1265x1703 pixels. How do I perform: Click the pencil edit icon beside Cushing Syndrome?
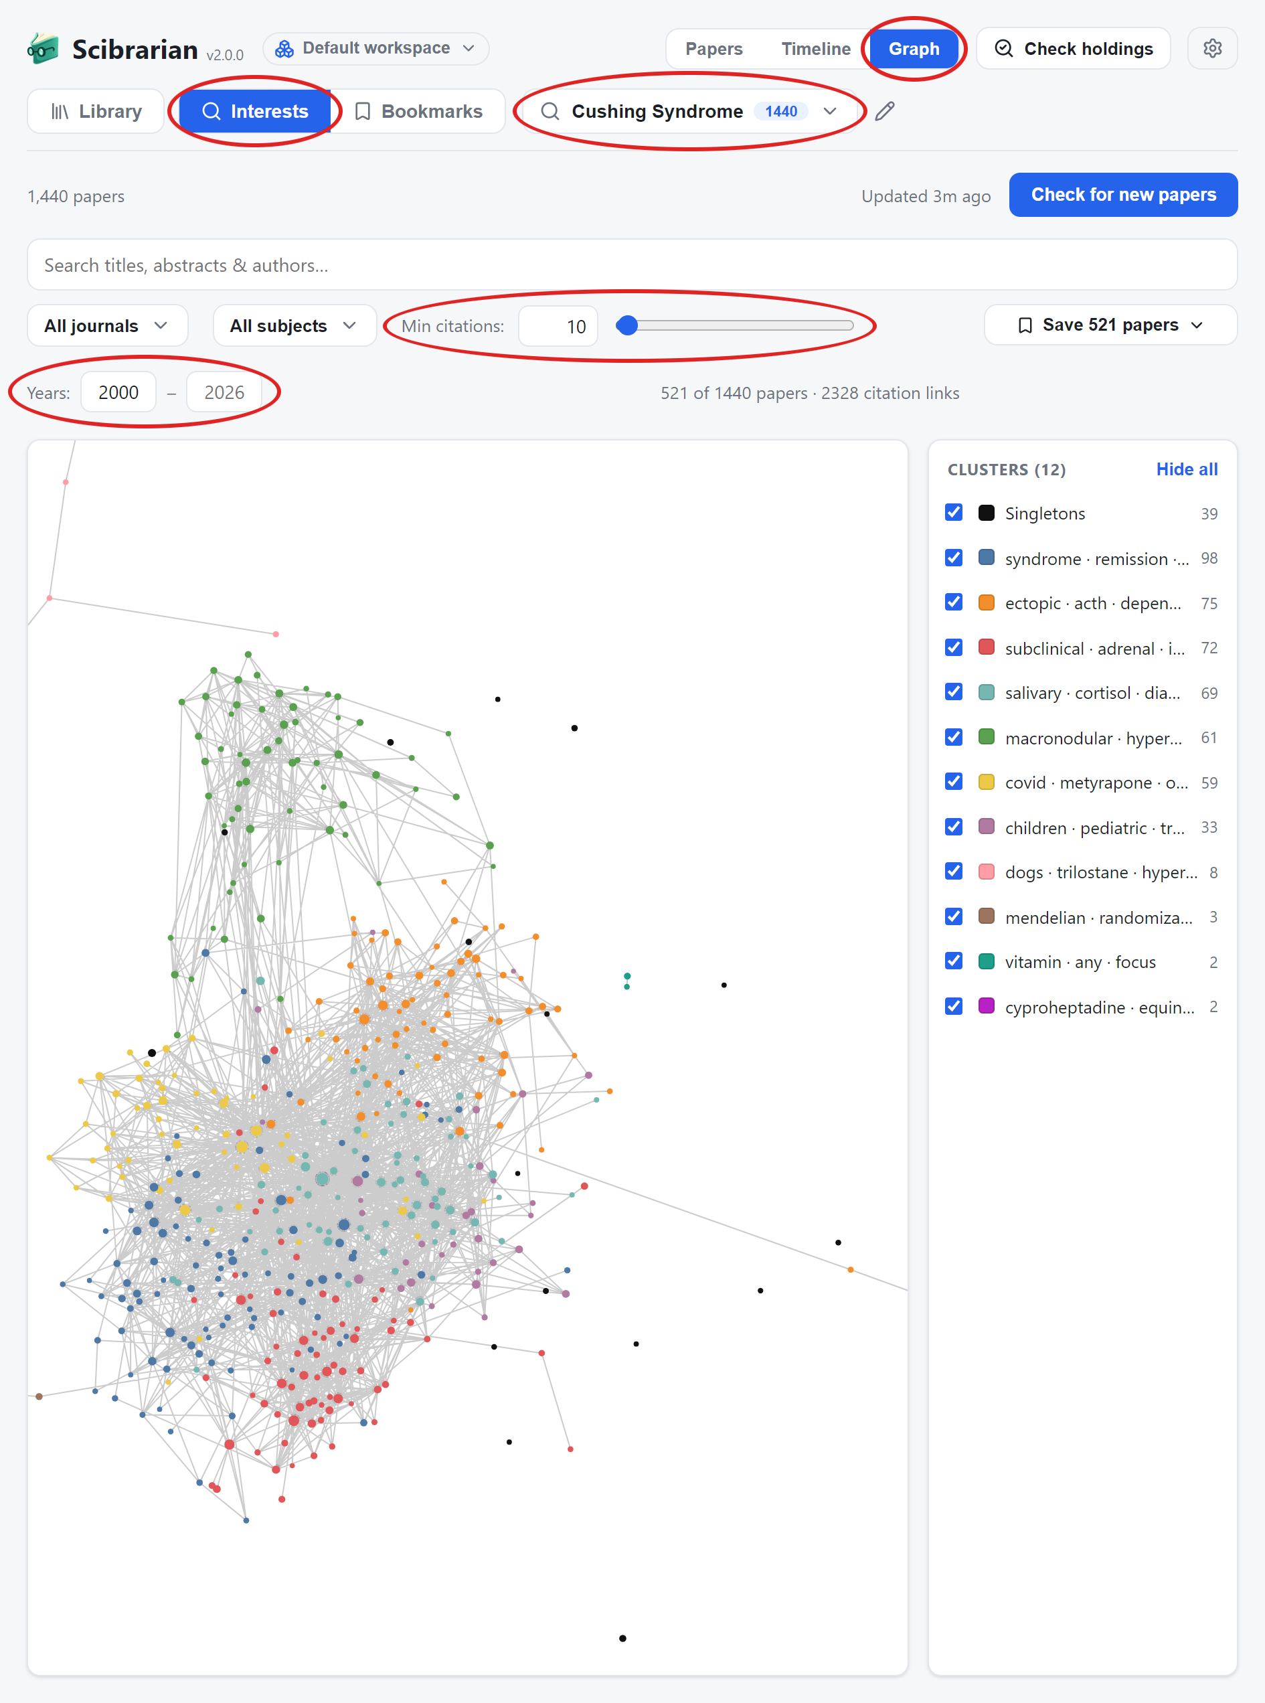(884, 111)
